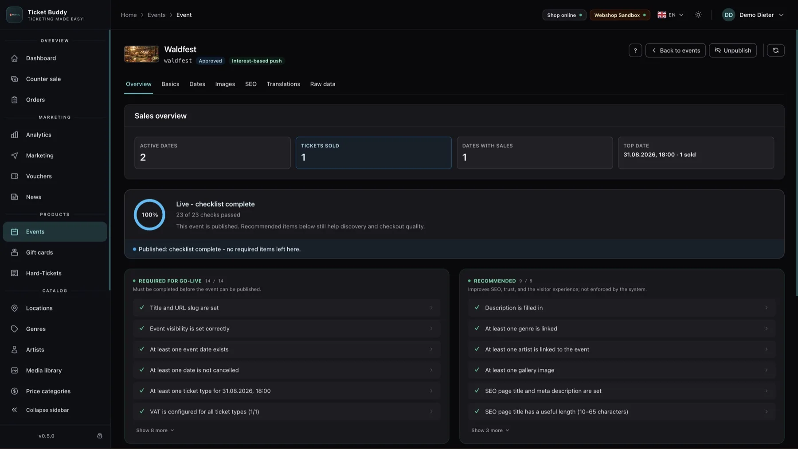This screenshot has height=449, width=798.
Task: Click the Waldfest event thumbnail image
Action: (141, 54)
